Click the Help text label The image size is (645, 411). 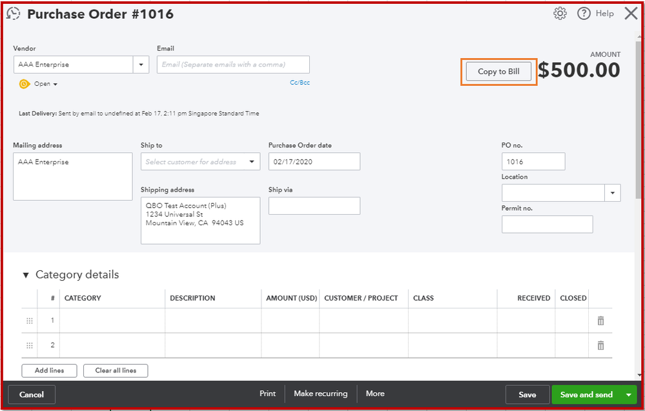click(604, 14)
